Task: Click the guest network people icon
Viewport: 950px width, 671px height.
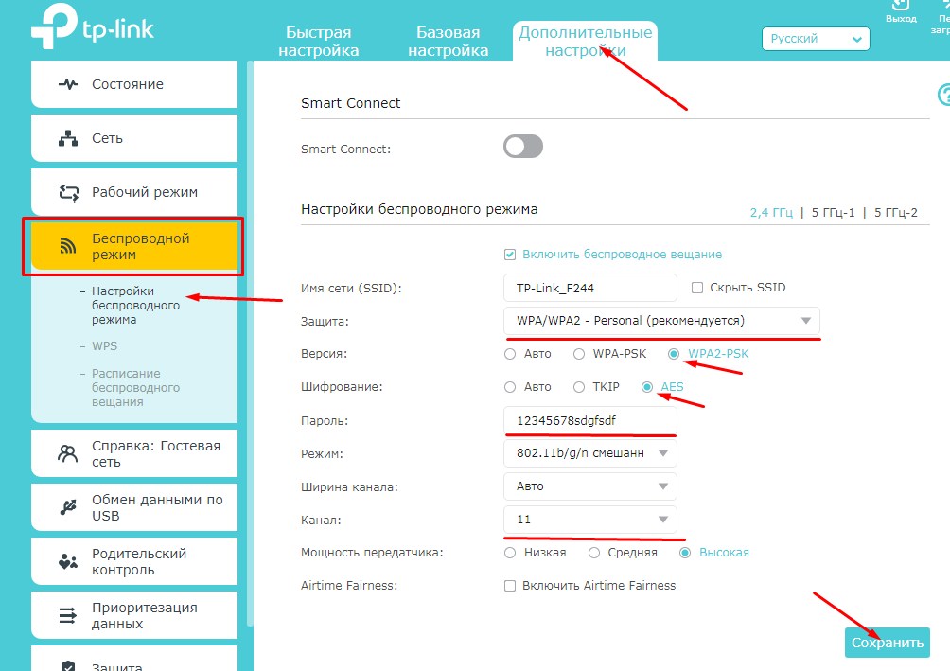Action: coord(67,453)
